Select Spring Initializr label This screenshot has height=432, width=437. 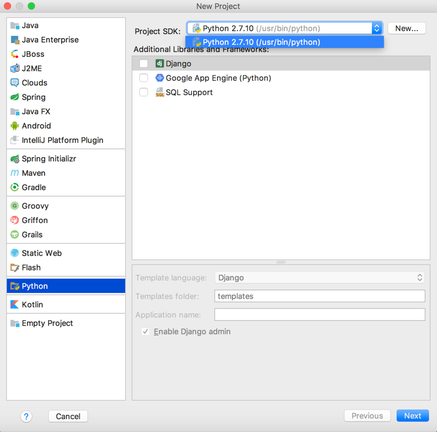[49, 159]
